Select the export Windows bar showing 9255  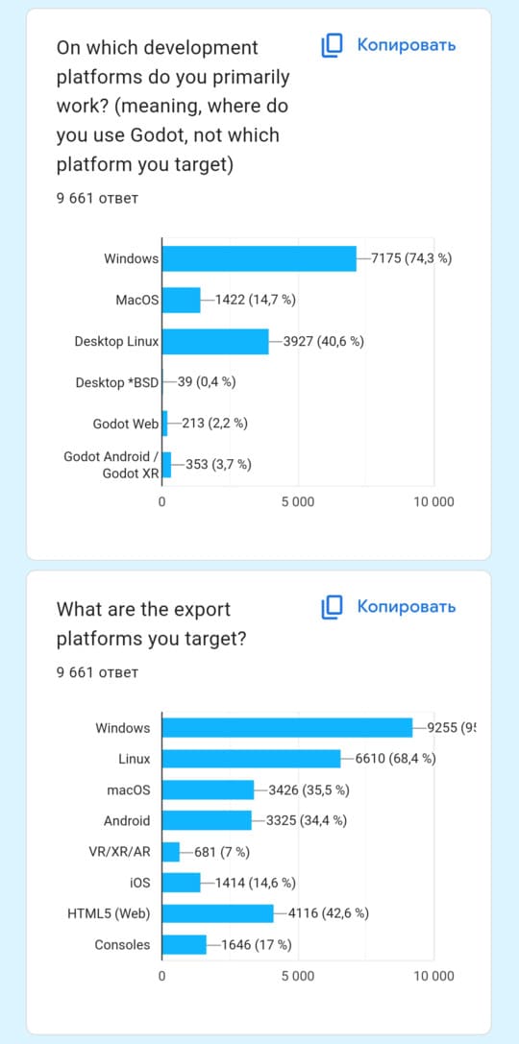pyautogui.click(x=287, y=727)
